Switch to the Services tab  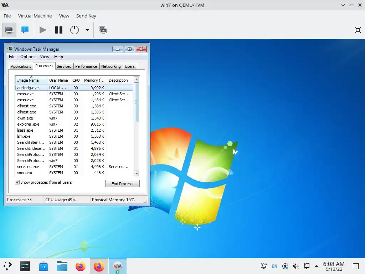[x=64, y=66]
